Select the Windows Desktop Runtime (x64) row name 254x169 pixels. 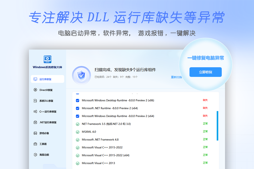point(118,116)
